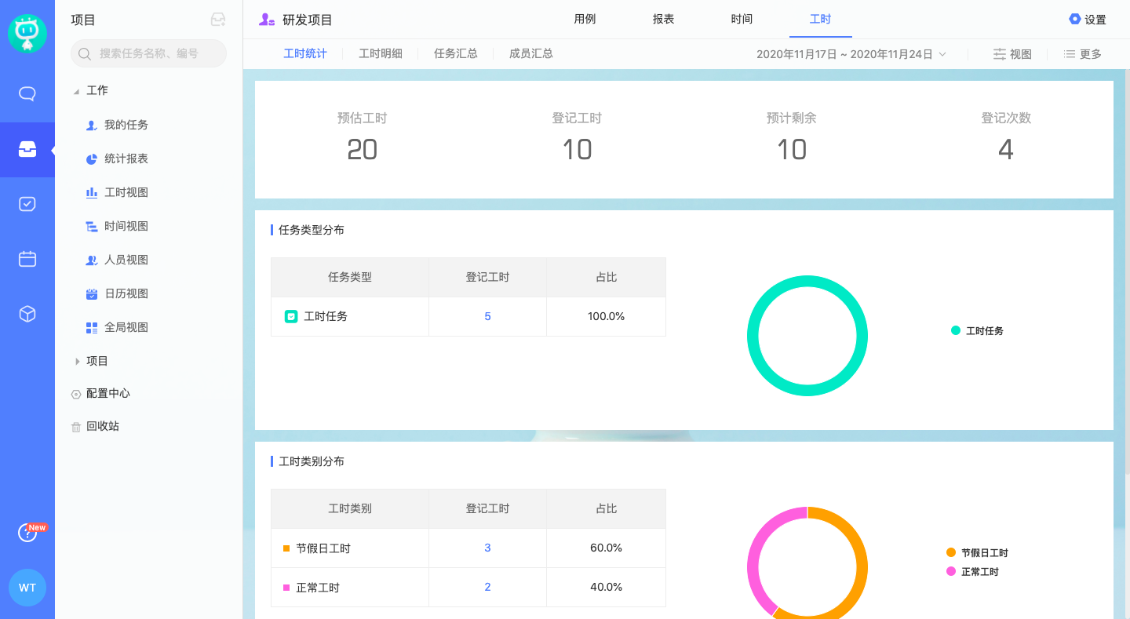Click registered hours value 5 for 工时任务

487,316
